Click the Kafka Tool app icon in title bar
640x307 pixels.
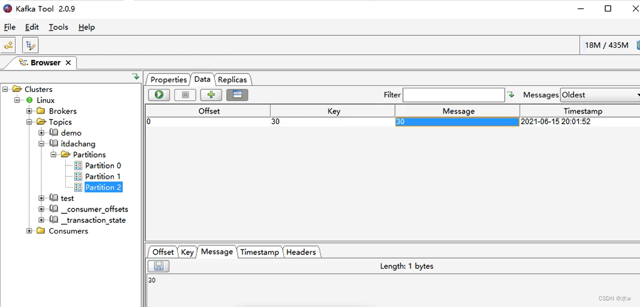8,8
